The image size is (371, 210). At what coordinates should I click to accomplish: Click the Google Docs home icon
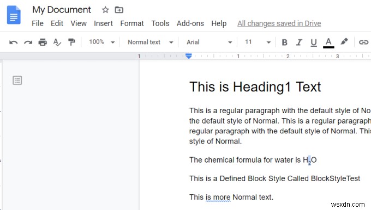point(14,15)
